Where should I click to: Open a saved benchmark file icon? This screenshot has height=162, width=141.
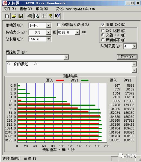pos(14,16)
